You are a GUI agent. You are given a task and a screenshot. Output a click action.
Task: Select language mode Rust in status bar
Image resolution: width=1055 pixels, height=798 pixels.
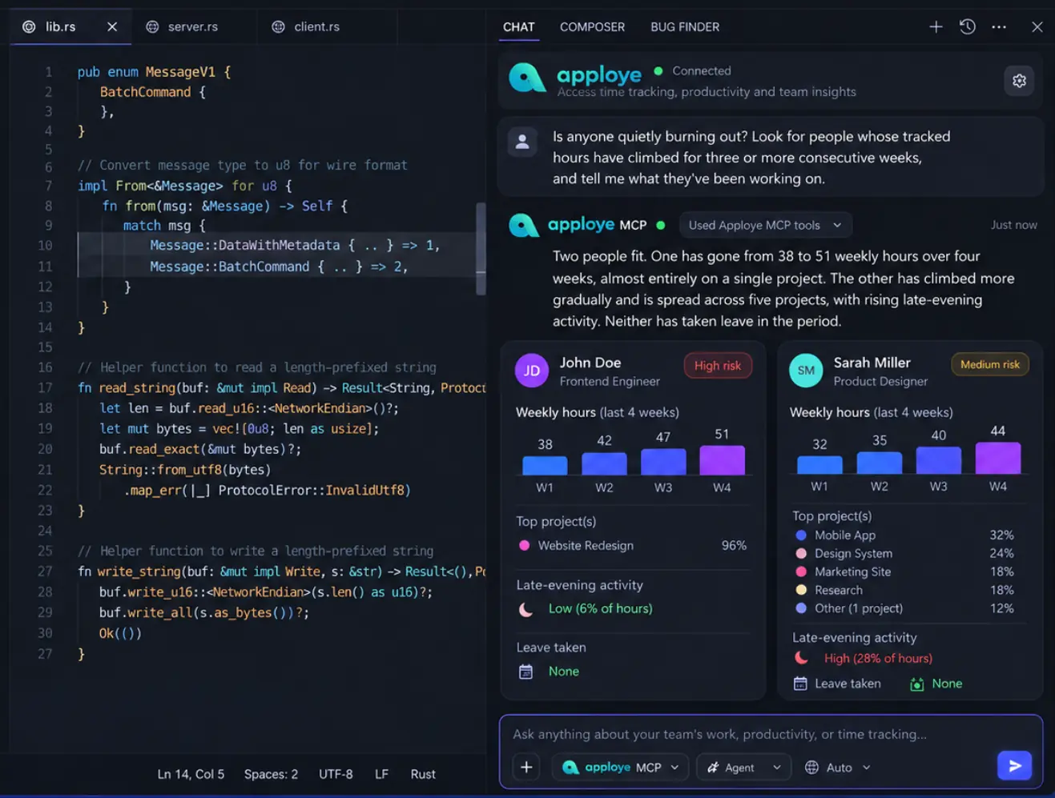point(423,775)
